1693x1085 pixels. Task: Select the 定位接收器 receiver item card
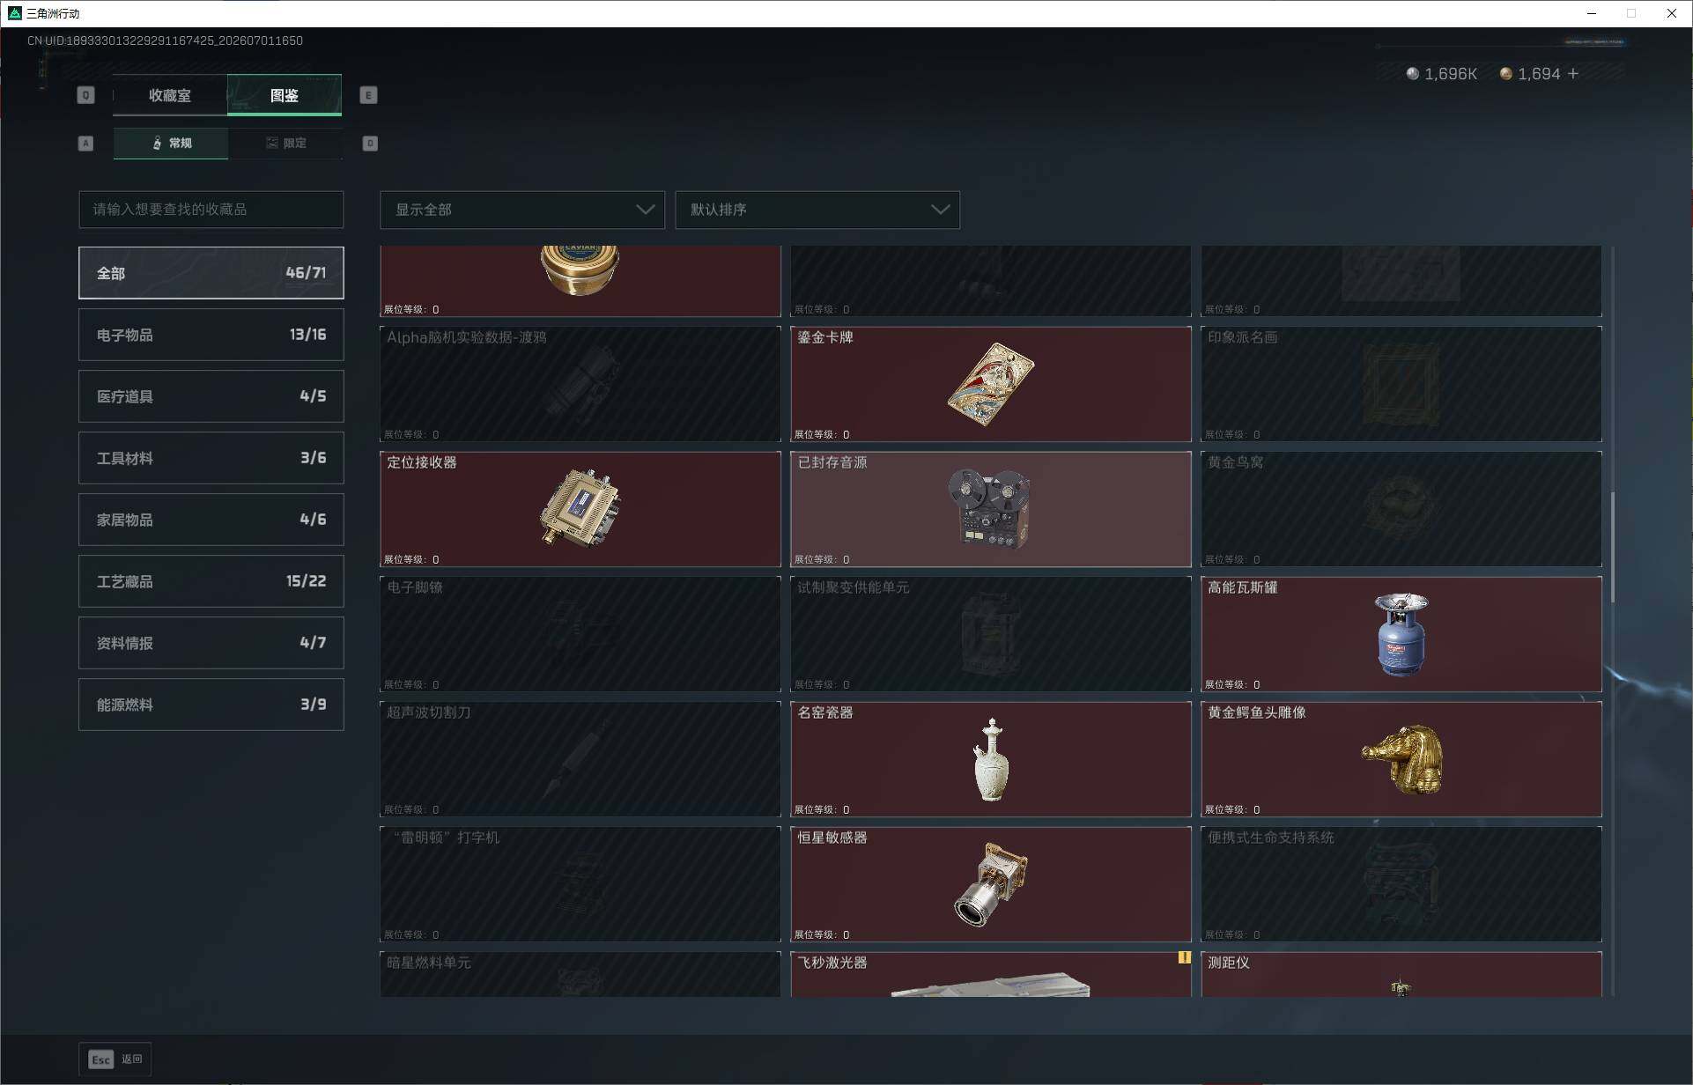(580, 509)
